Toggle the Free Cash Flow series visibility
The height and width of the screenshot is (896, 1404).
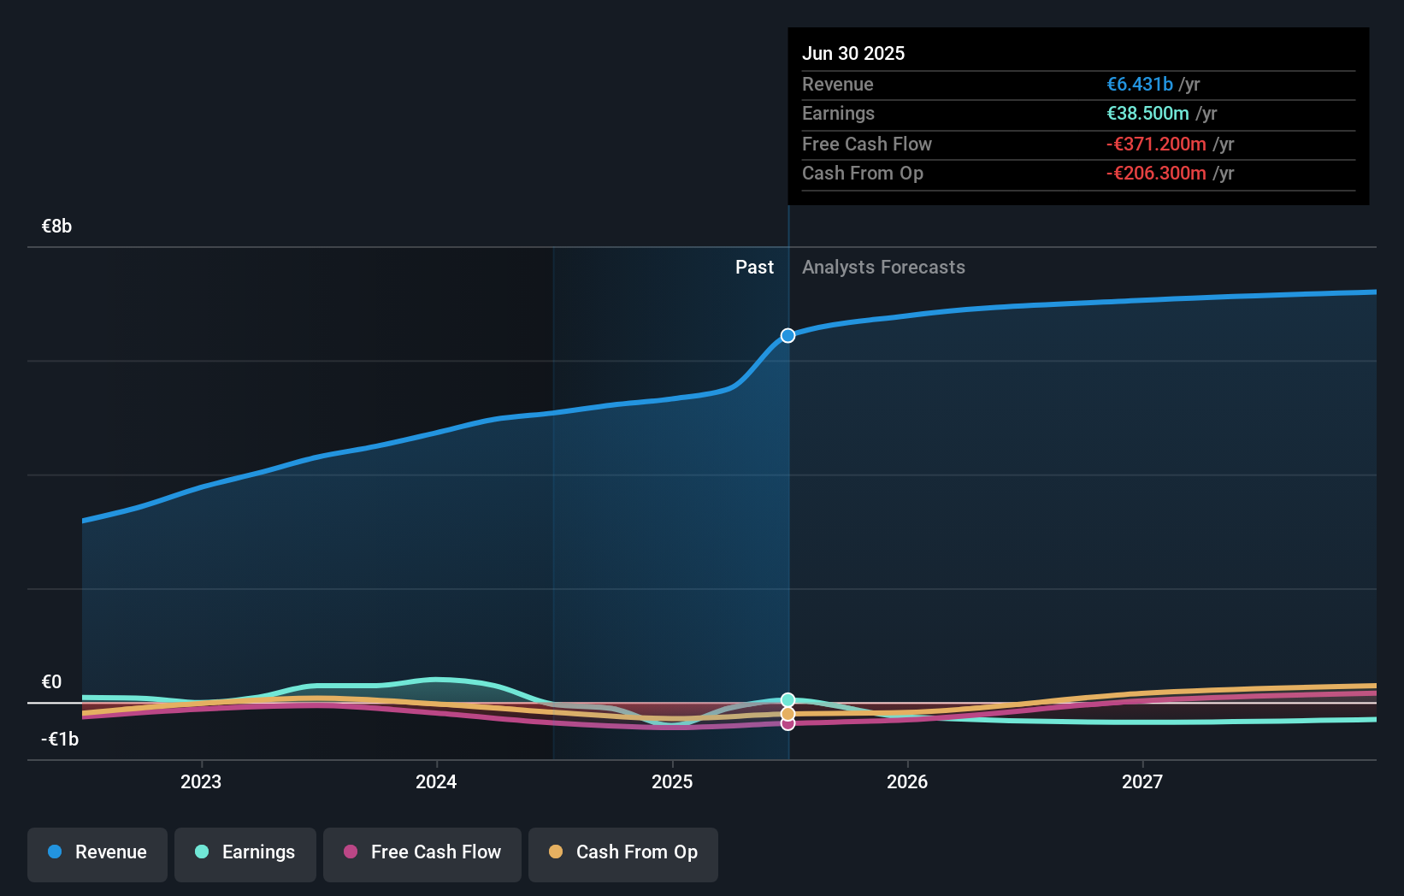coord(422,852)
